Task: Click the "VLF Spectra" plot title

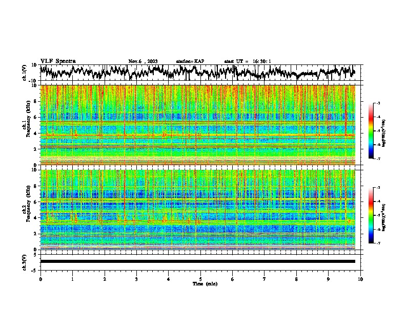Action: [x=58, y=61]
